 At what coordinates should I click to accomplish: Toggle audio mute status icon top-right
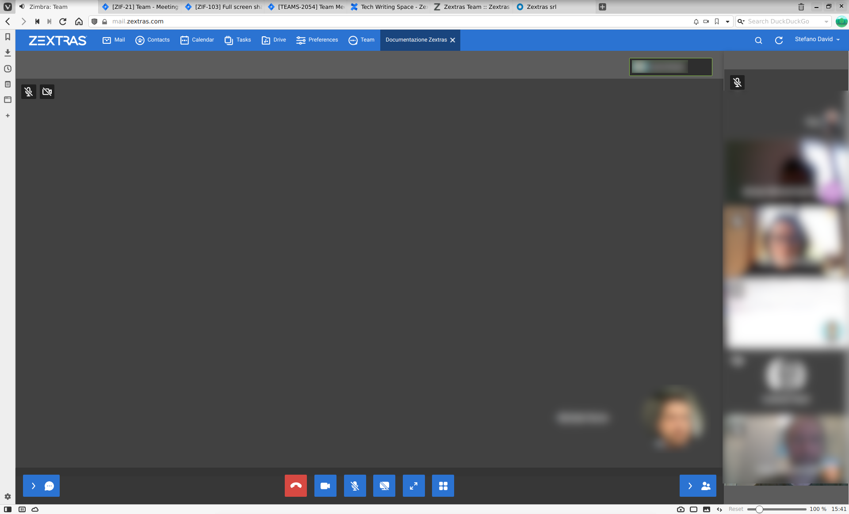coord(738,83)
